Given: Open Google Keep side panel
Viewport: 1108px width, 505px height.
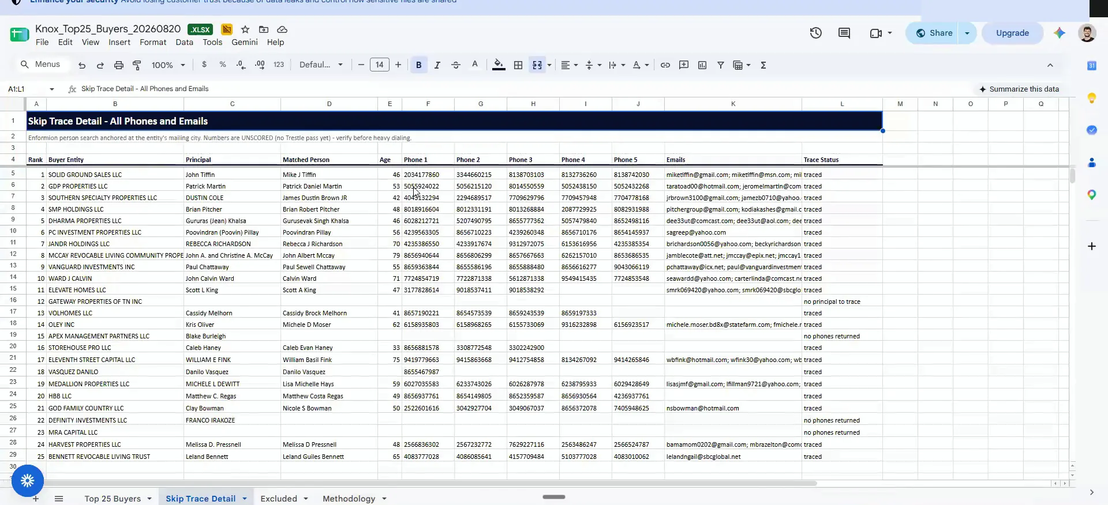Looking at the screenshot, I should (1092, 98).
